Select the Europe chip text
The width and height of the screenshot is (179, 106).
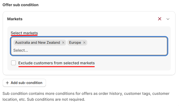pos(75,43)
